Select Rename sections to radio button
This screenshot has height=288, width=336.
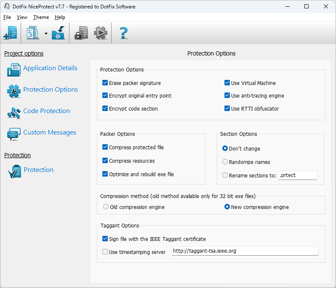[225, 175]
